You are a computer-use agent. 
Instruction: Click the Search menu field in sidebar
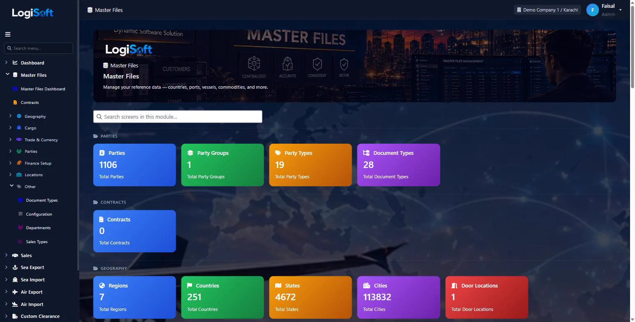click(39, 48)
